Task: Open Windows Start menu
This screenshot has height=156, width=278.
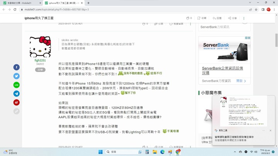Action: [100, 152]
